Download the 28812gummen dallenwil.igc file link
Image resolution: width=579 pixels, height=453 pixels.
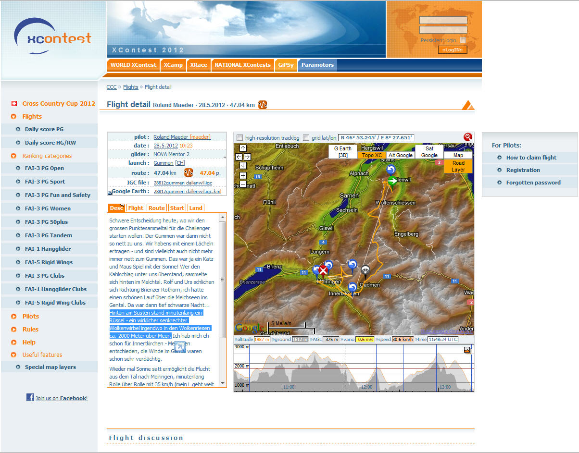click(183, 183)
